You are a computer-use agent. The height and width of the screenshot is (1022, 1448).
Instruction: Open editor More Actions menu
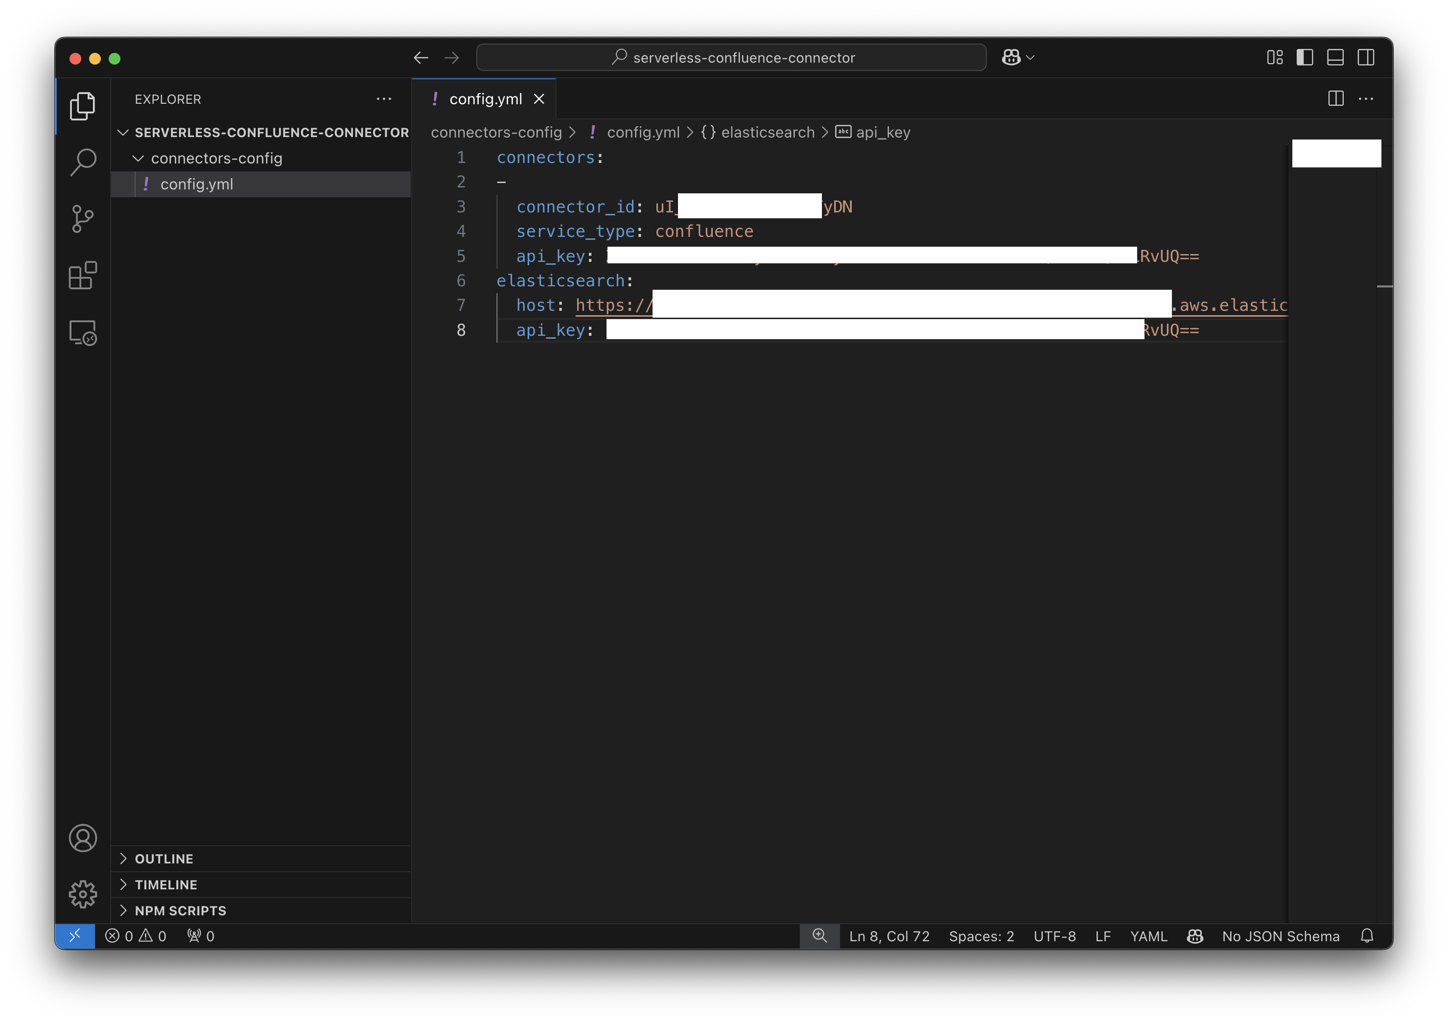tap(1366, 98)
